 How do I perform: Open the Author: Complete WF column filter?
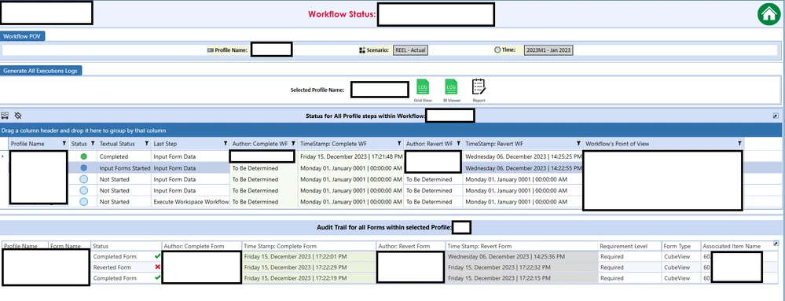(293, 144)
